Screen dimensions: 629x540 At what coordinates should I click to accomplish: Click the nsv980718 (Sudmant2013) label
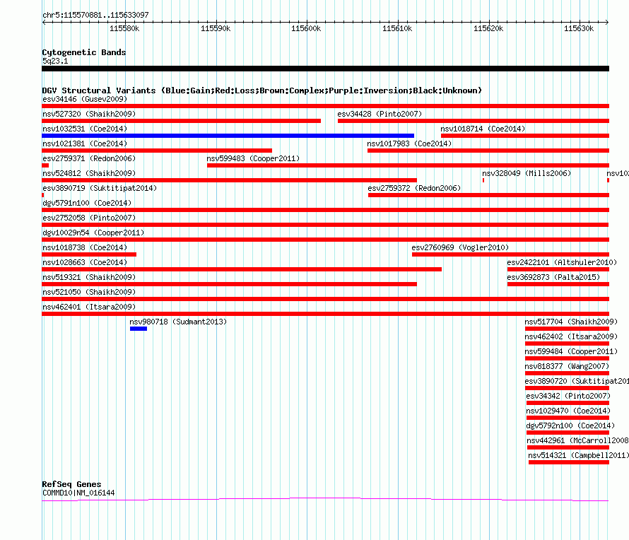[178, 322]
